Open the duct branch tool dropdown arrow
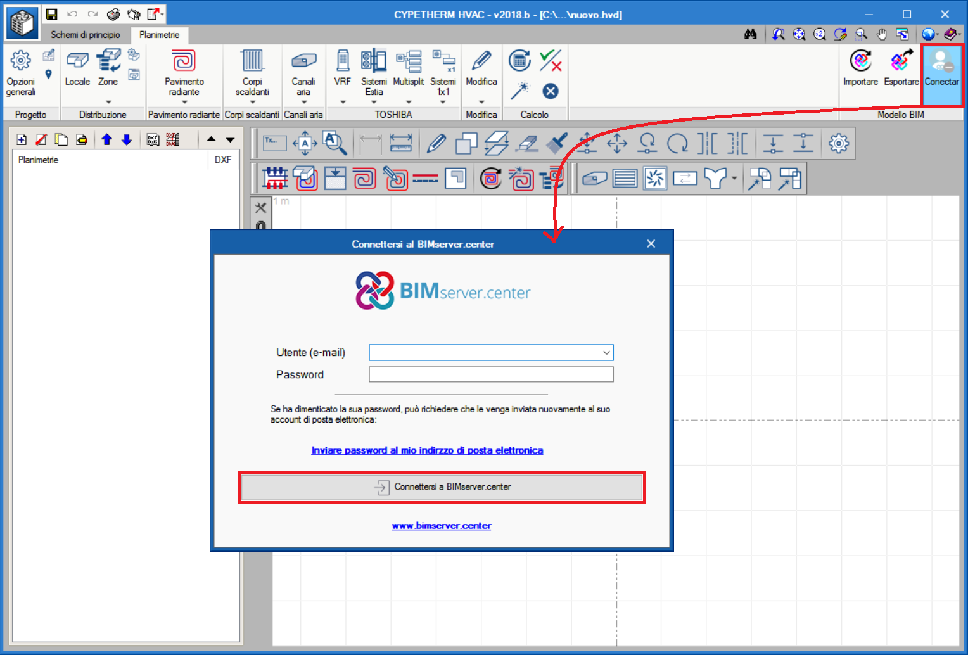This screenshot has width=968, height=655. pos(734,179)
